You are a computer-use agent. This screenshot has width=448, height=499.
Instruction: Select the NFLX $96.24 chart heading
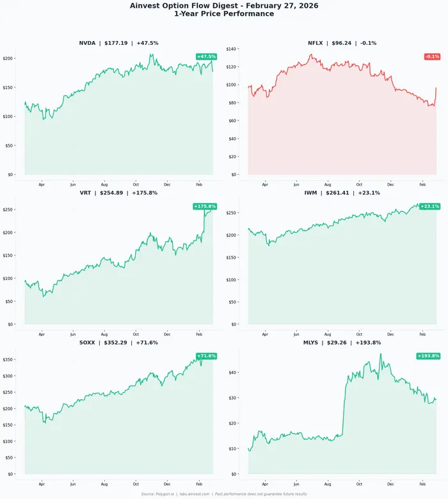342,43
